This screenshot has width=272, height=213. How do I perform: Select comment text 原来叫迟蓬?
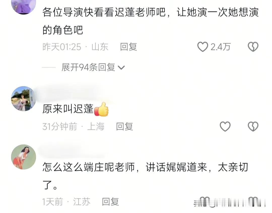[68, 109]
